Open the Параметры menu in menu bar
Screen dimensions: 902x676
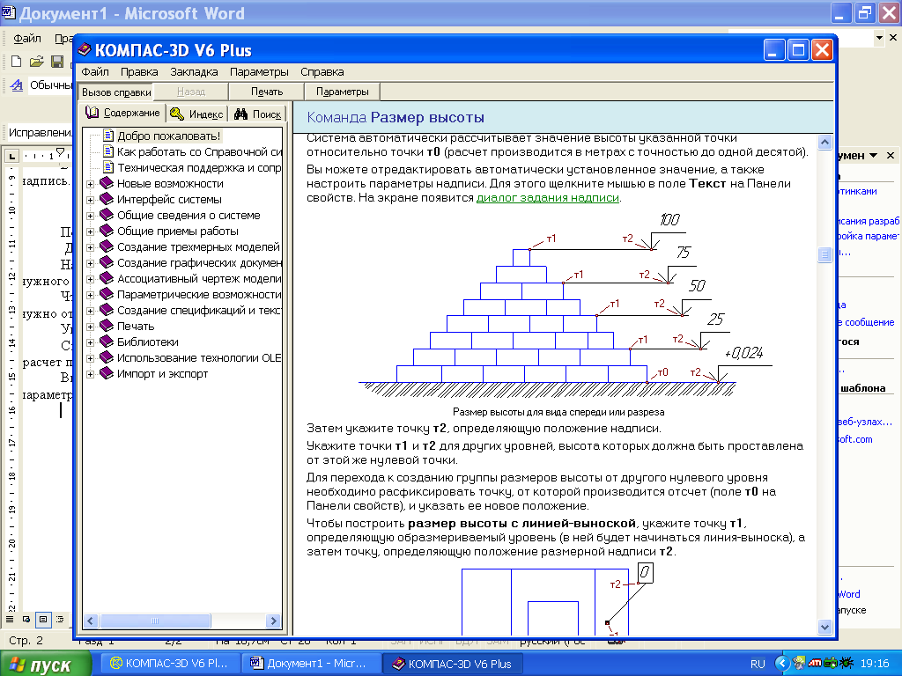[260, 72]
